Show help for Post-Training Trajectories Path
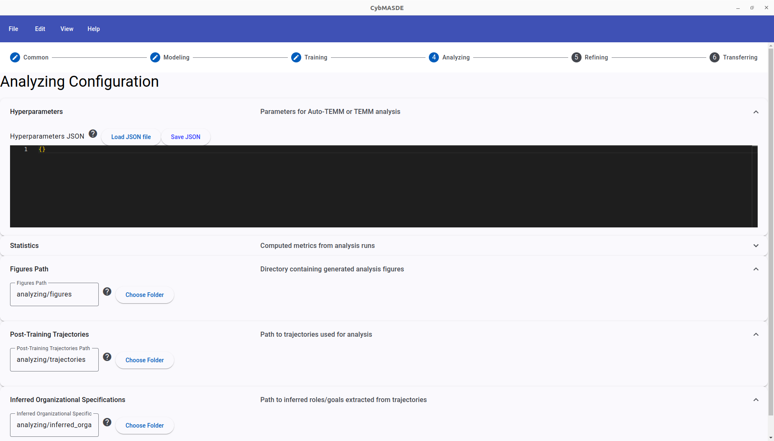 pos(107,357)
